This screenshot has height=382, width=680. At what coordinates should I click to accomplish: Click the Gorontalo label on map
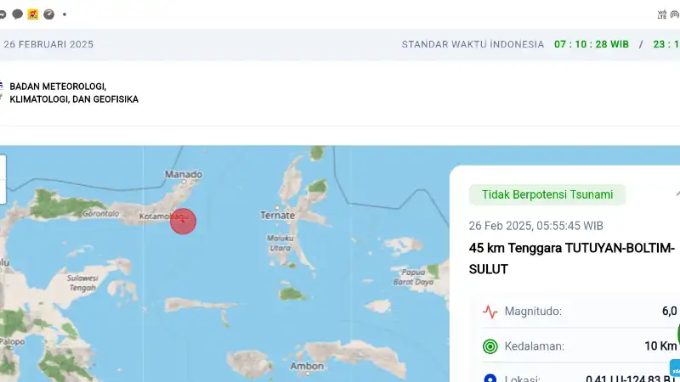[100, 214]
